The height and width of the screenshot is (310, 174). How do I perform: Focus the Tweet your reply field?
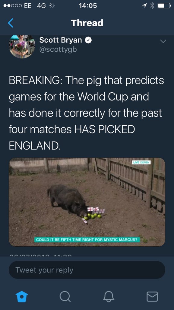(87, 270)
